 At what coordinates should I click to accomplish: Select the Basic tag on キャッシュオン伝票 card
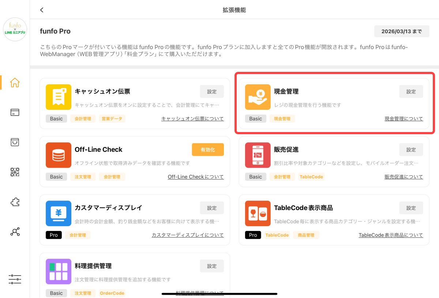tap(56, 119)
